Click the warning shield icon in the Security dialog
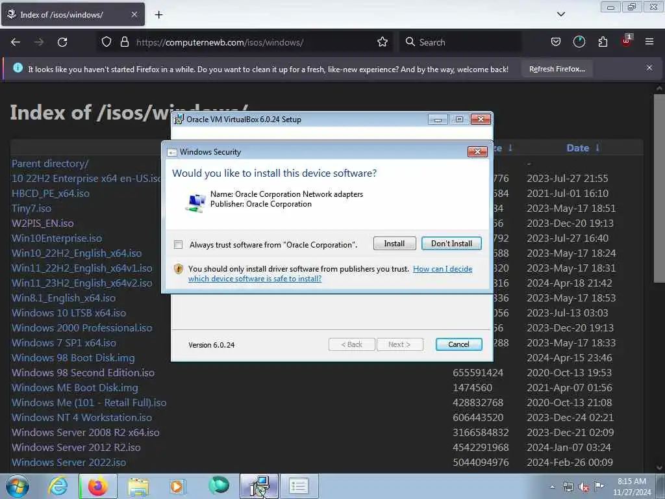Viewport: 665px width, 499px height. (179, 268)
